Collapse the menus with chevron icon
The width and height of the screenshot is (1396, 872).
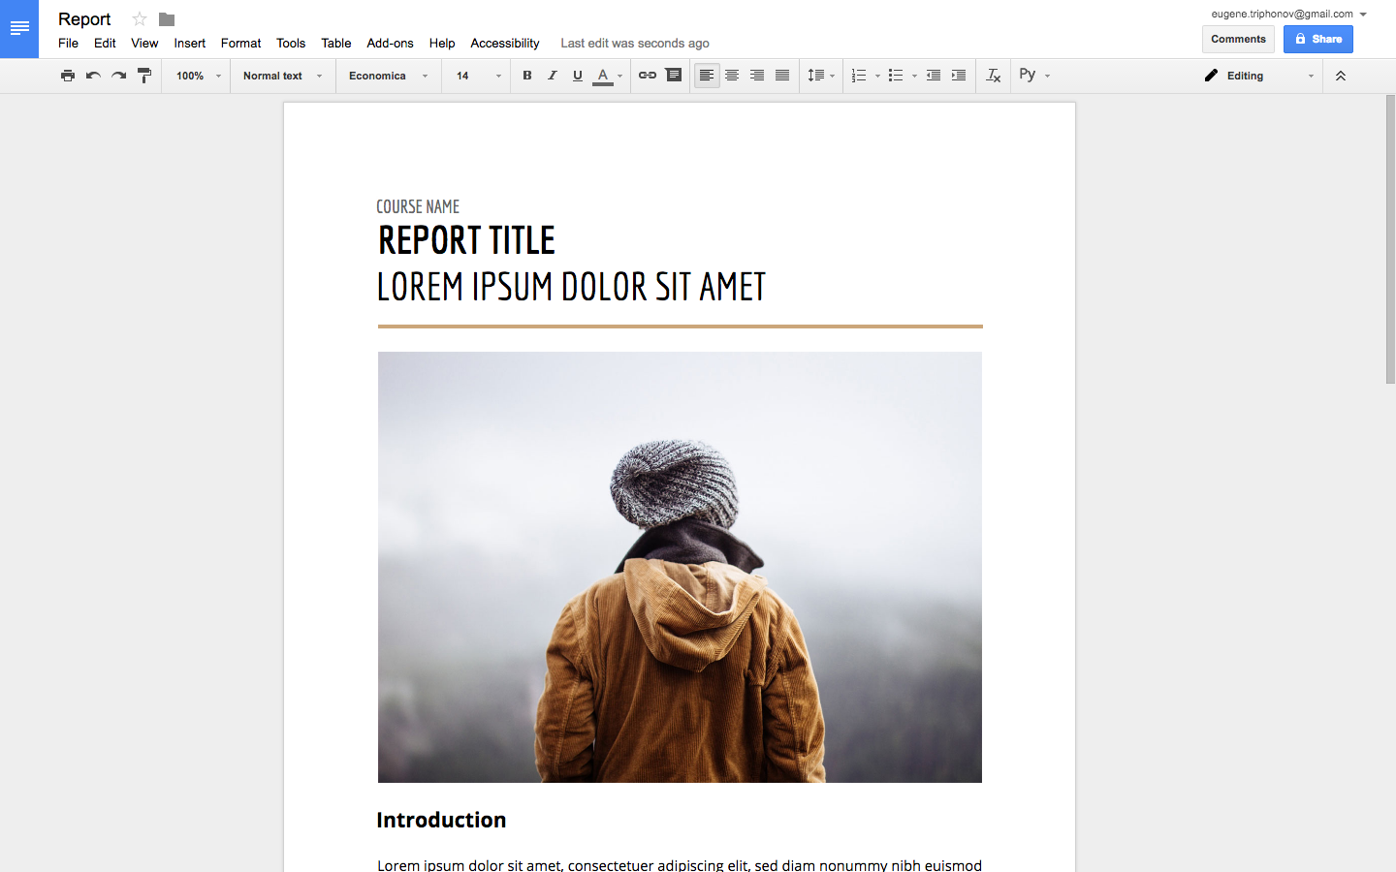point(1341,76)
